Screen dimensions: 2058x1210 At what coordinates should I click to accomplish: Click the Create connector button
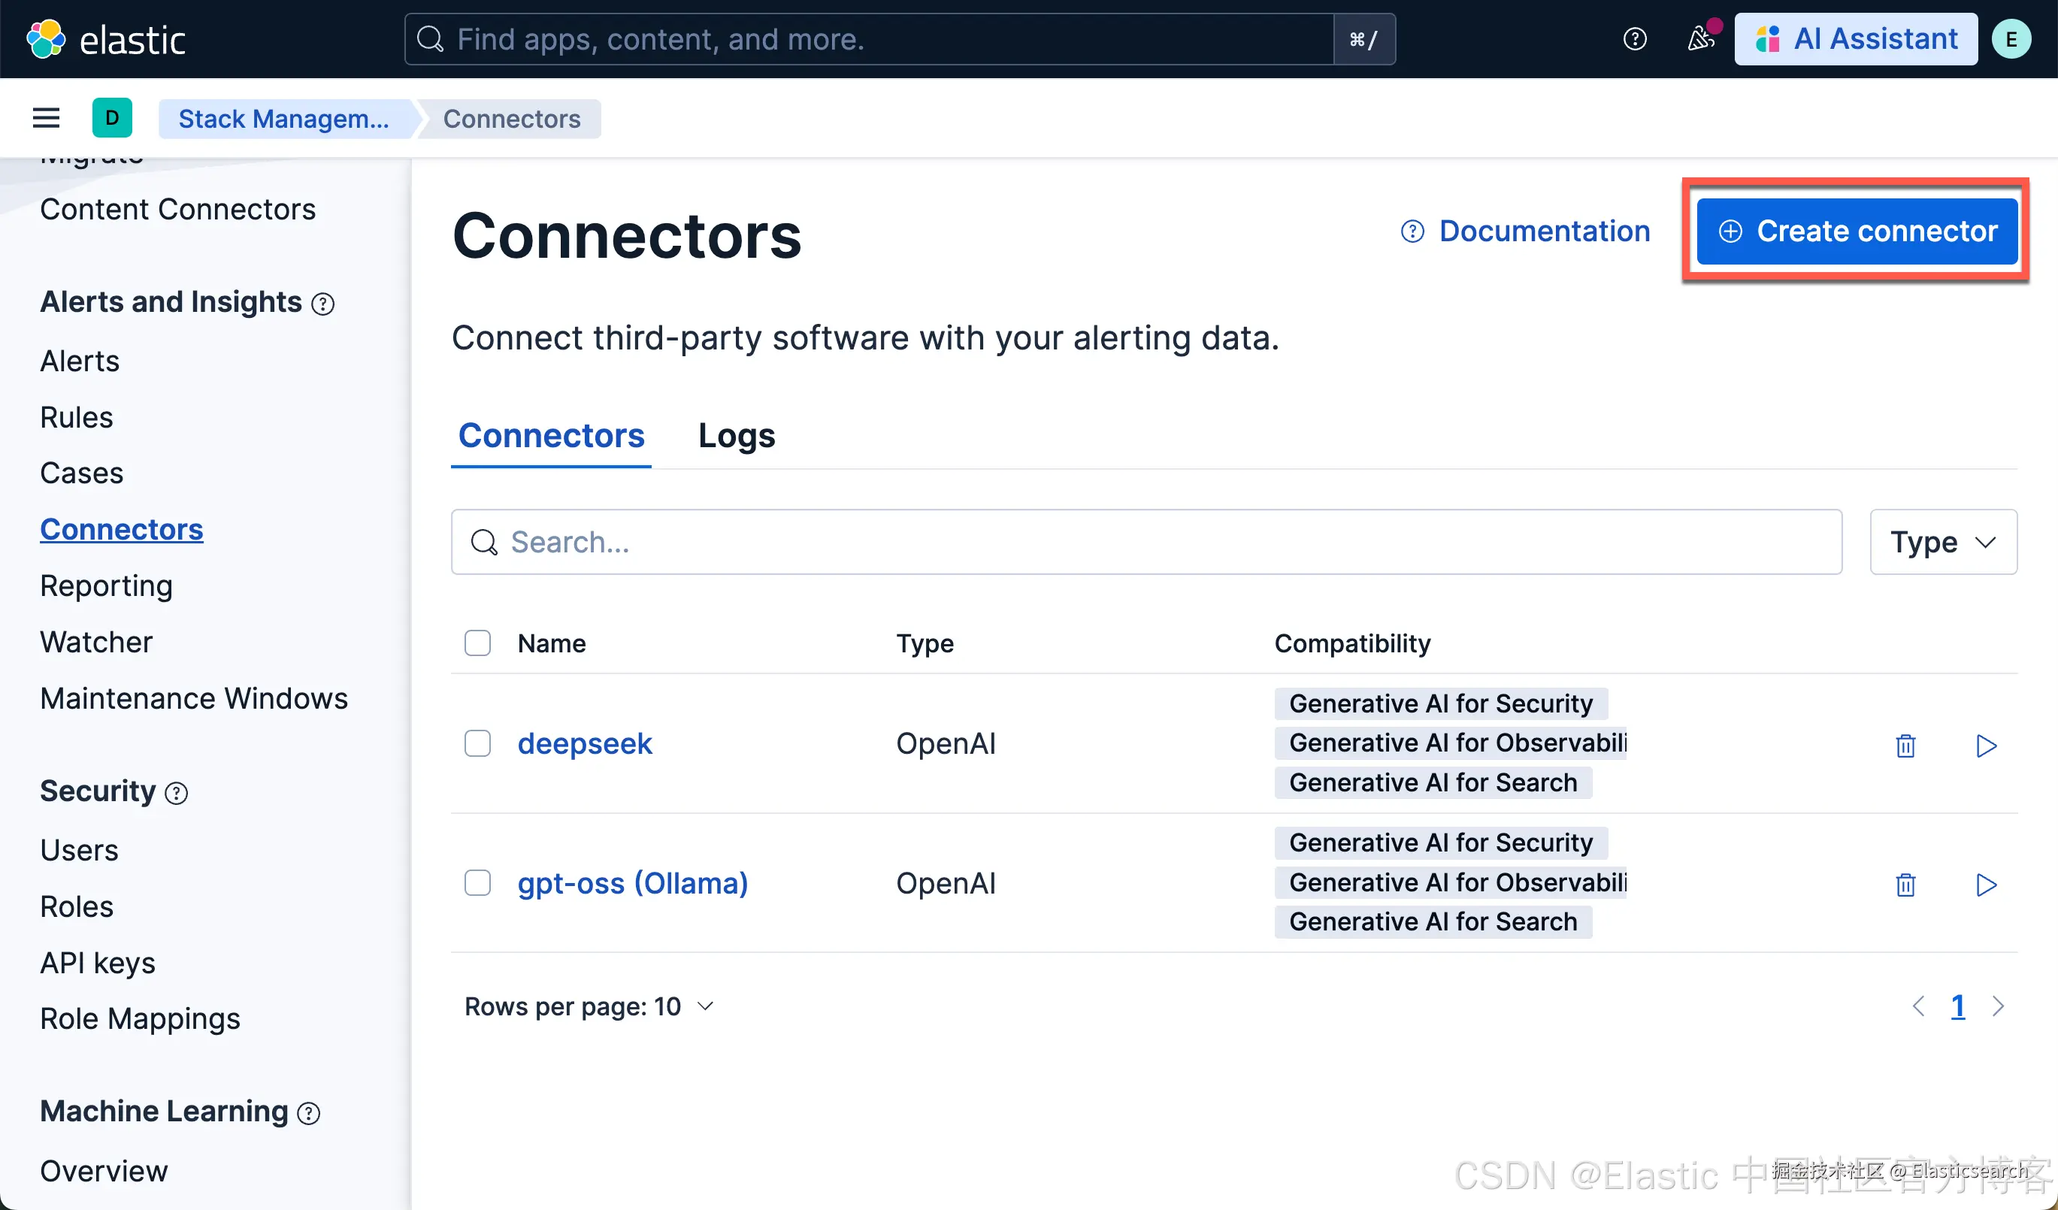(1857, 231)
